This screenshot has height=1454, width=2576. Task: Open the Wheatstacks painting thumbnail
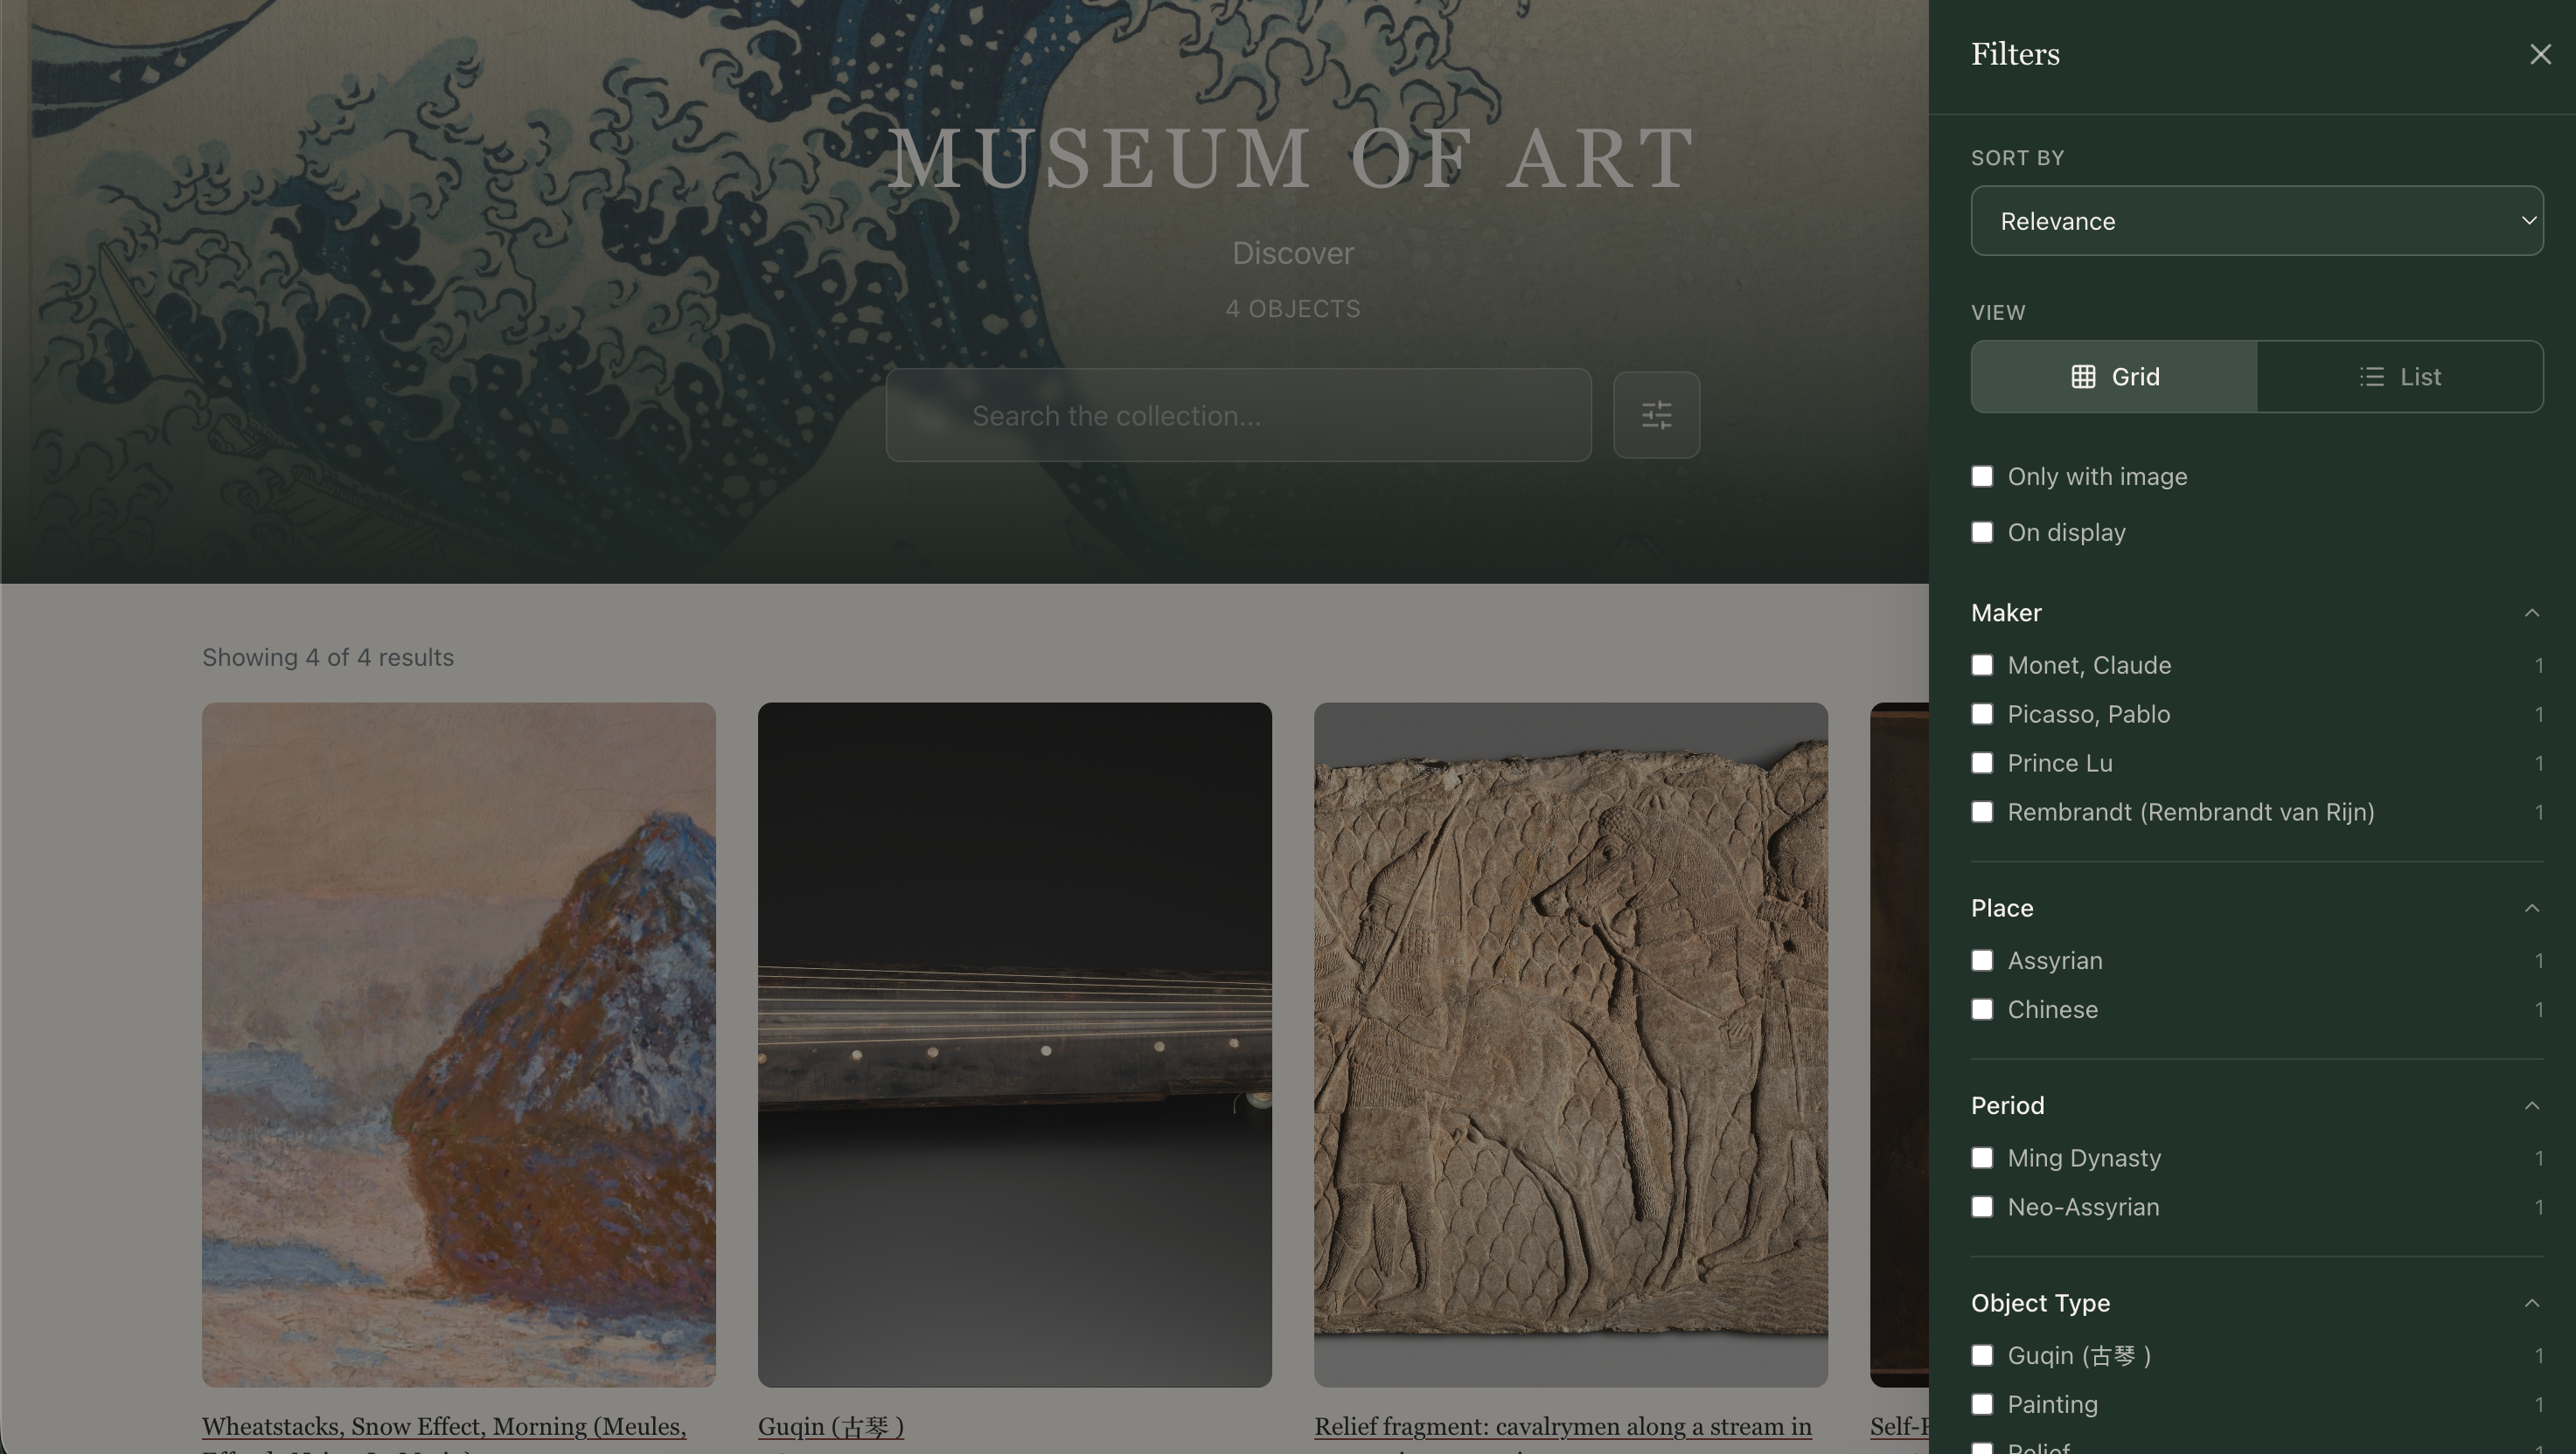pos(459,1044)
